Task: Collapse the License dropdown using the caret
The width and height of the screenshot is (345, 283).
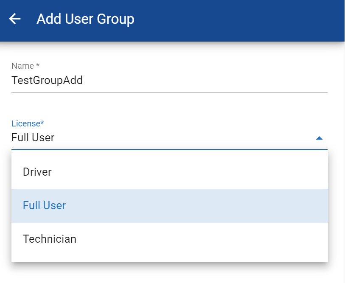Action: coord(320,138)
